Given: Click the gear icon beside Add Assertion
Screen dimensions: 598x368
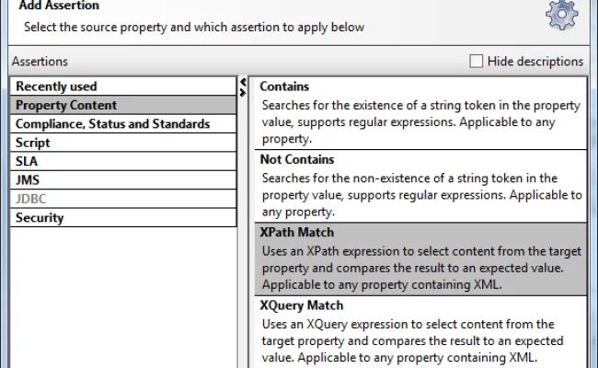Looking at the screenshot, I should (x=561, y=15).
